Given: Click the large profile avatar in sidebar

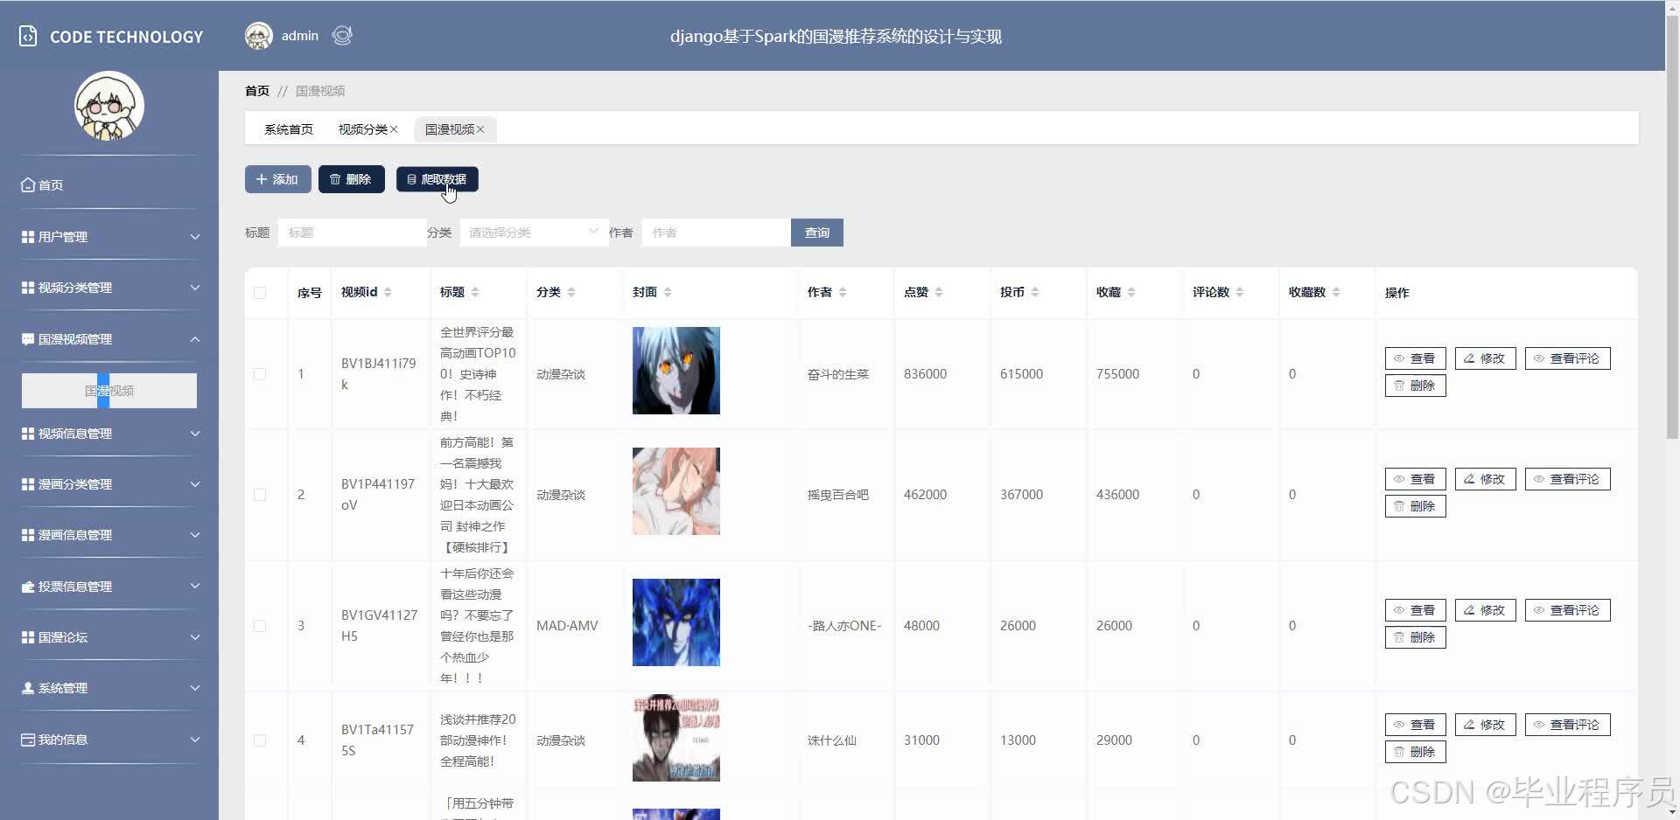Looking at the screenshot, I should (x=109, y=106).
